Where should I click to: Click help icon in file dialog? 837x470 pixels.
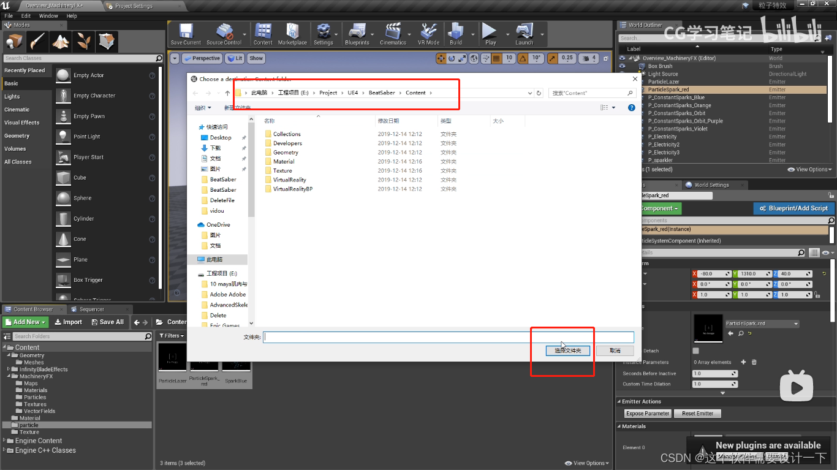pyautogui.click(x=631, y=107)
